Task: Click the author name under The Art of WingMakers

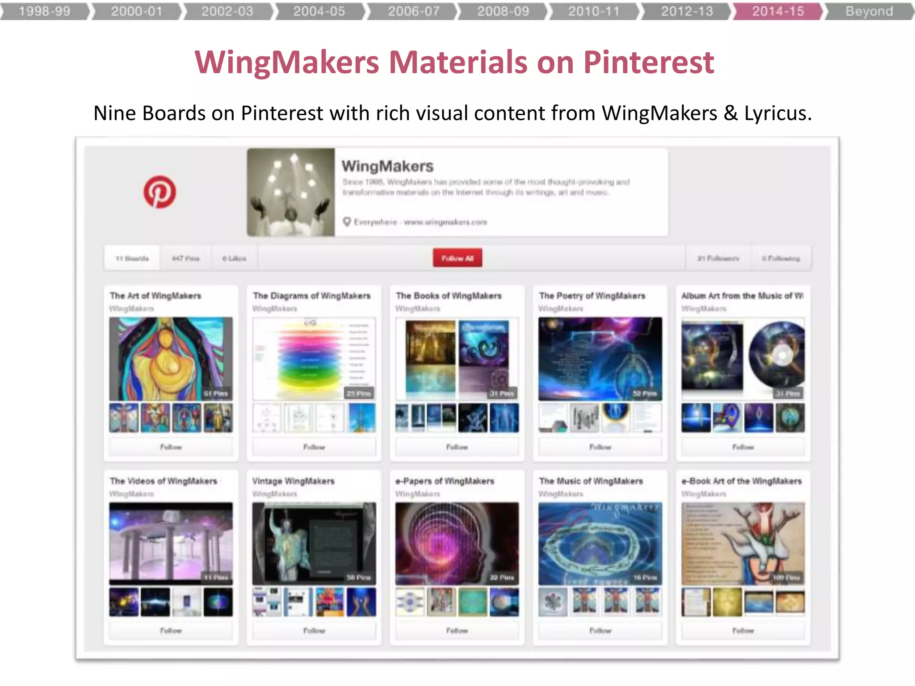Action: (131, 309)
